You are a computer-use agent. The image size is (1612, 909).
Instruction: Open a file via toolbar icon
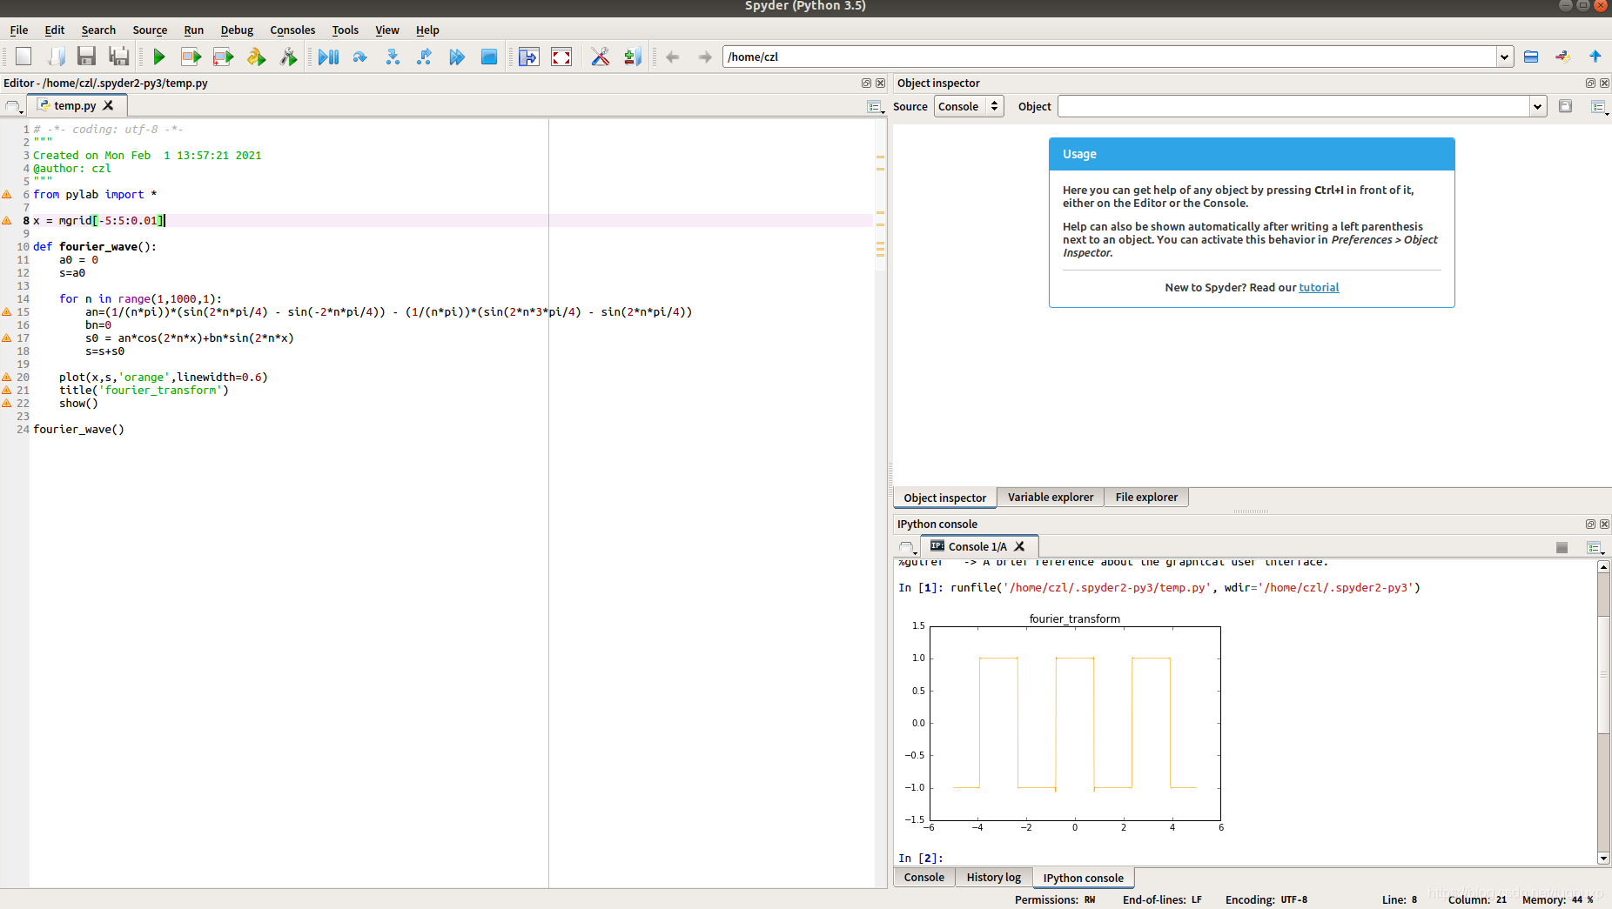tap(56, 57)
